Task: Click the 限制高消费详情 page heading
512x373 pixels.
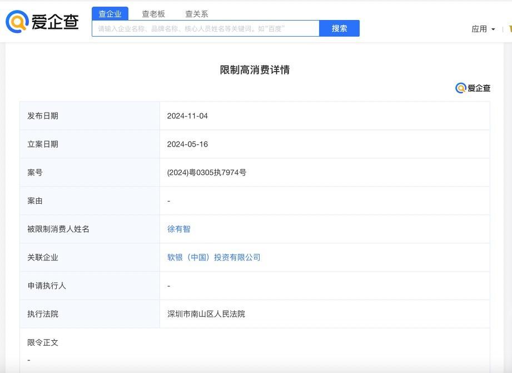Action: [255, 70]
